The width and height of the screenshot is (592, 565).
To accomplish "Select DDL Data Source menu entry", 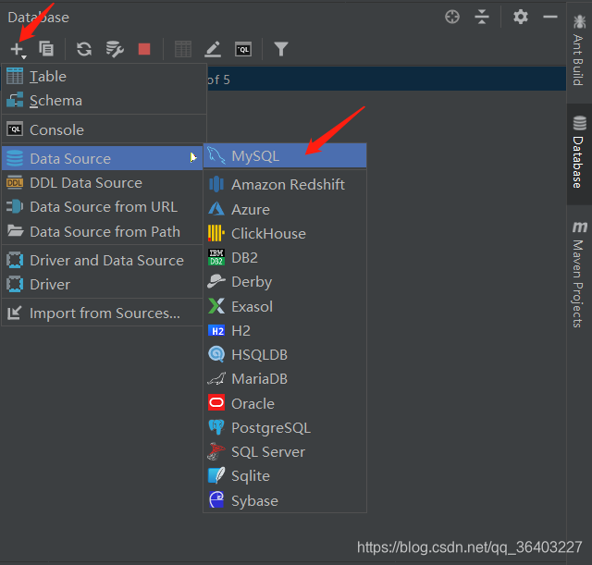I will [x=103, y=183].
